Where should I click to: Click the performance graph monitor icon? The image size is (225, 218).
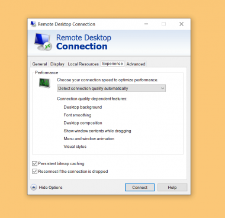click(44, 83)
